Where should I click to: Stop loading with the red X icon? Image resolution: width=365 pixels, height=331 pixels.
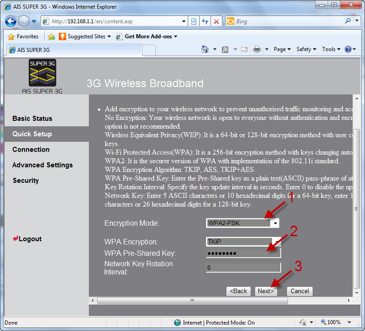[x=216, y=21]
